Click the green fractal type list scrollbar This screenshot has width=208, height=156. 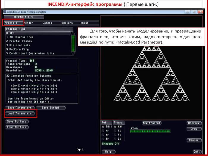coord(73,43)
